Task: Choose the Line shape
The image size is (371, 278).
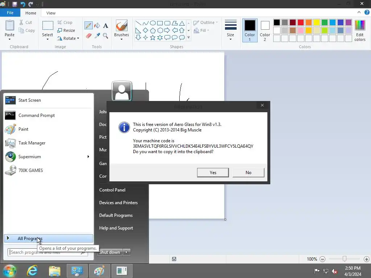Action: (138, 23)
